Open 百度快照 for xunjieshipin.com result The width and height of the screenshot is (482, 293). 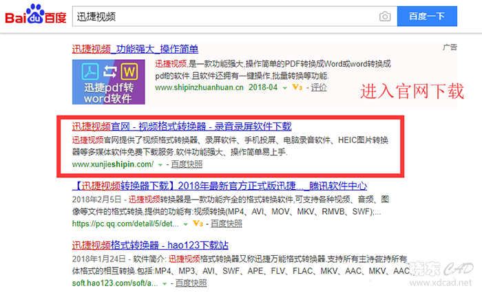(187, 164)
